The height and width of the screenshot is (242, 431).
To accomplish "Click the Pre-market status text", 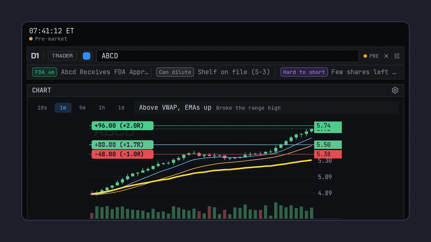I will click(x=51, y=39).
